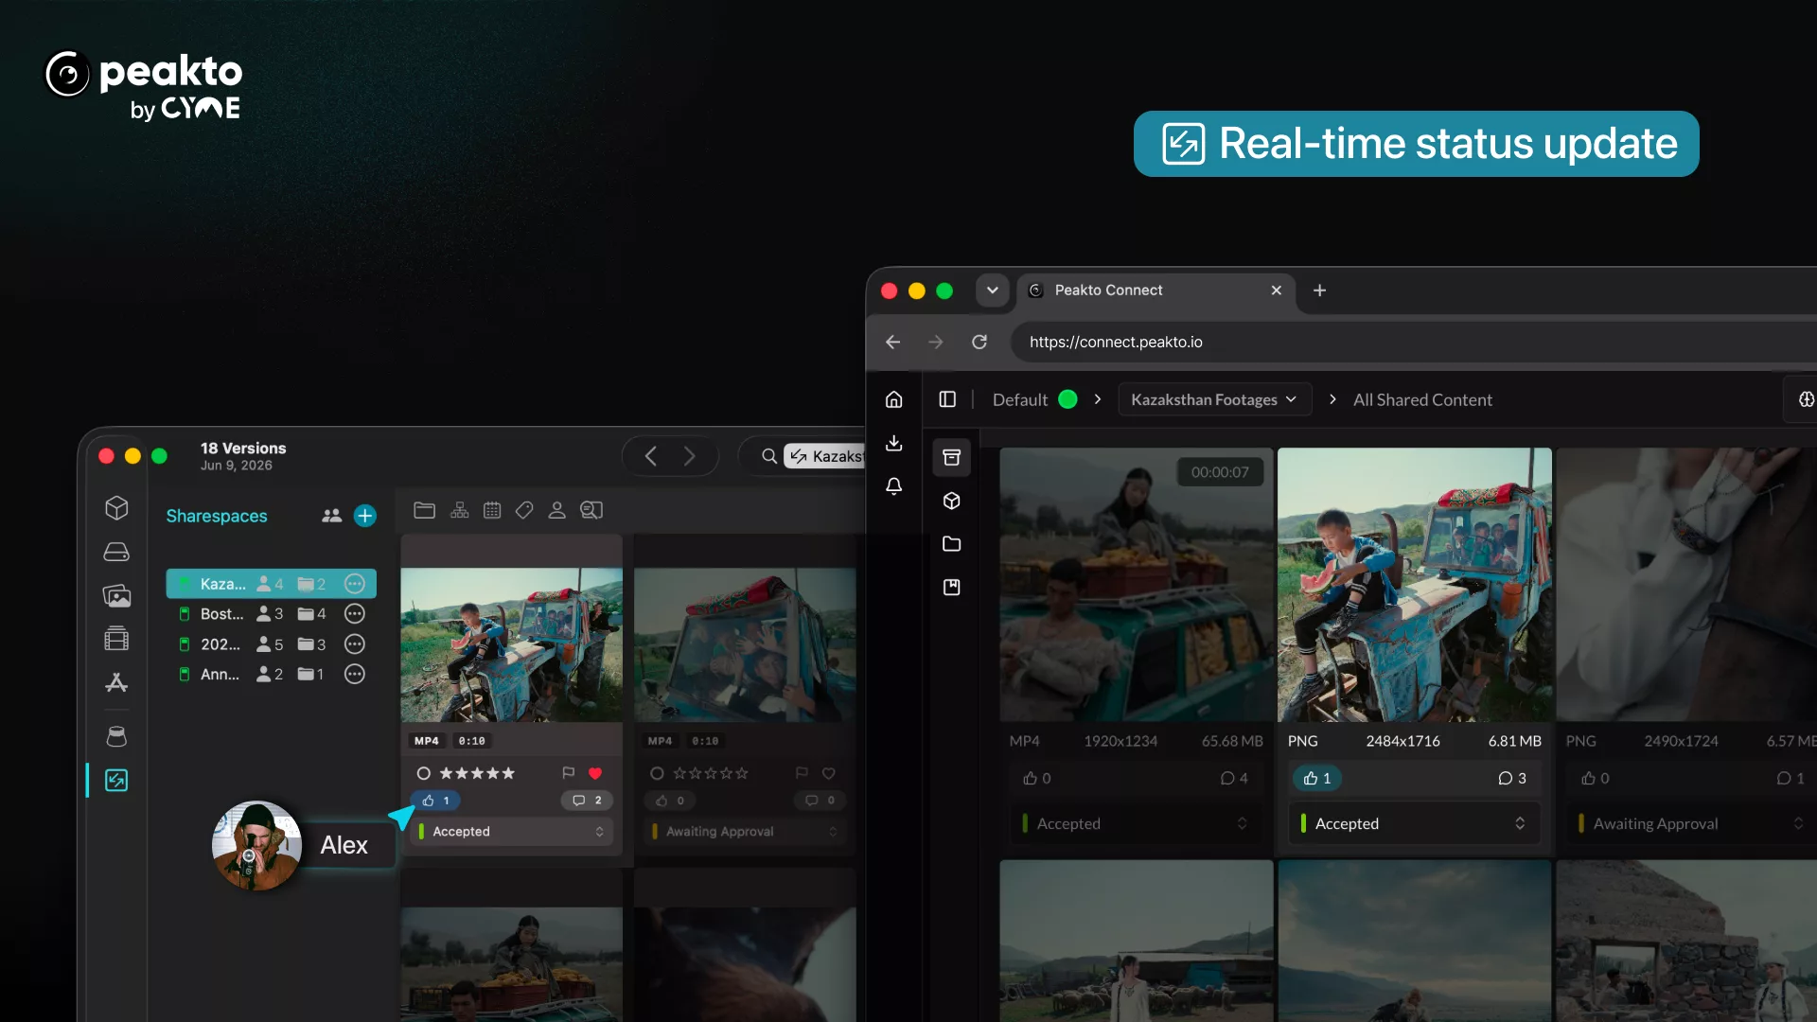Open comments showing 2 on first Peakto card

point(587,801)
